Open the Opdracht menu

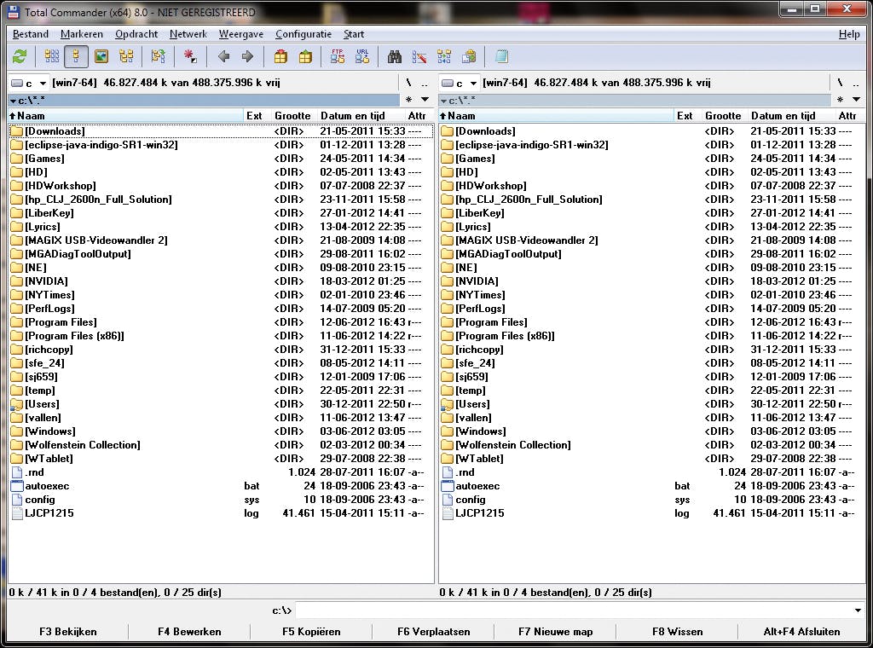[x=136, y=34]
